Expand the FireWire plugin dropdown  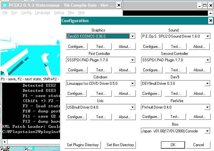(x=207, y=107)
